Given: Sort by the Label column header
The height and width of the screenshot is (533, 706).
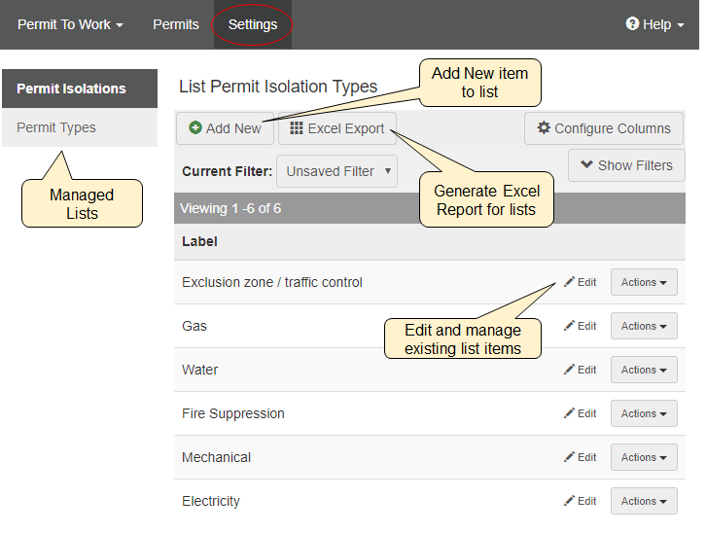Looking at the screenshot, I should pyautogui.click(x=199, y=241).
